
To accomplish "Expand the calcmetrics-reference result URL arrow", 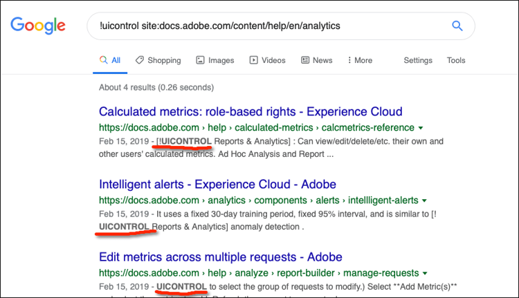I will (421, 128).
